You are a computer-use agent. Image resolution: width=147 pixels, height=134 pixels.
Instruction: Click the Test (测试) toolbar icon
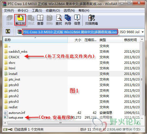(x=31, y=20)
